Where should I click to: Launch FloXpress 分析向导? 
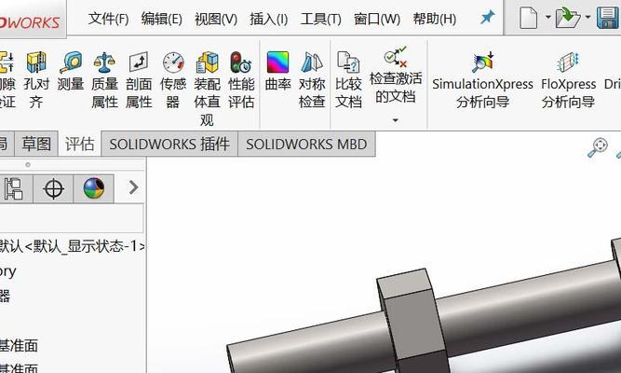pyautogui.click(x=568, y=80)
